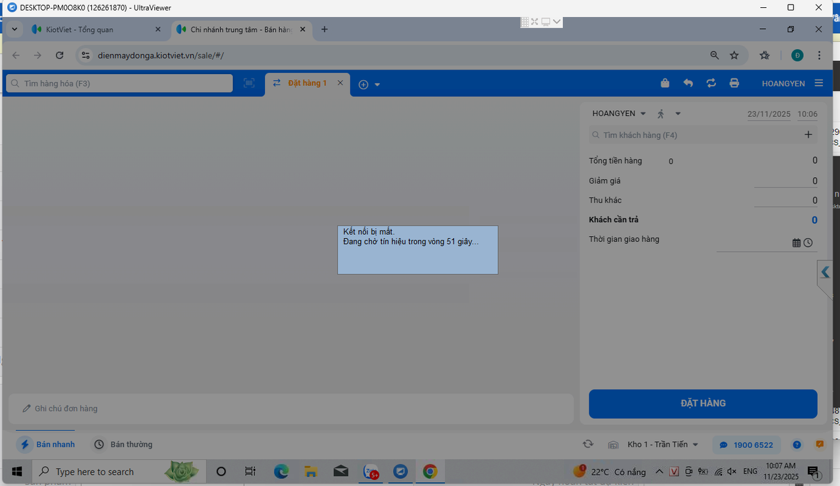This screenshot has width=840, height=486.
Task: Click the order date 23/11/2025
Action: point(769,114)
